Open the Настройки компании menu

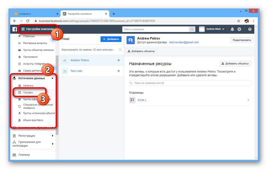tap(38, 29)
